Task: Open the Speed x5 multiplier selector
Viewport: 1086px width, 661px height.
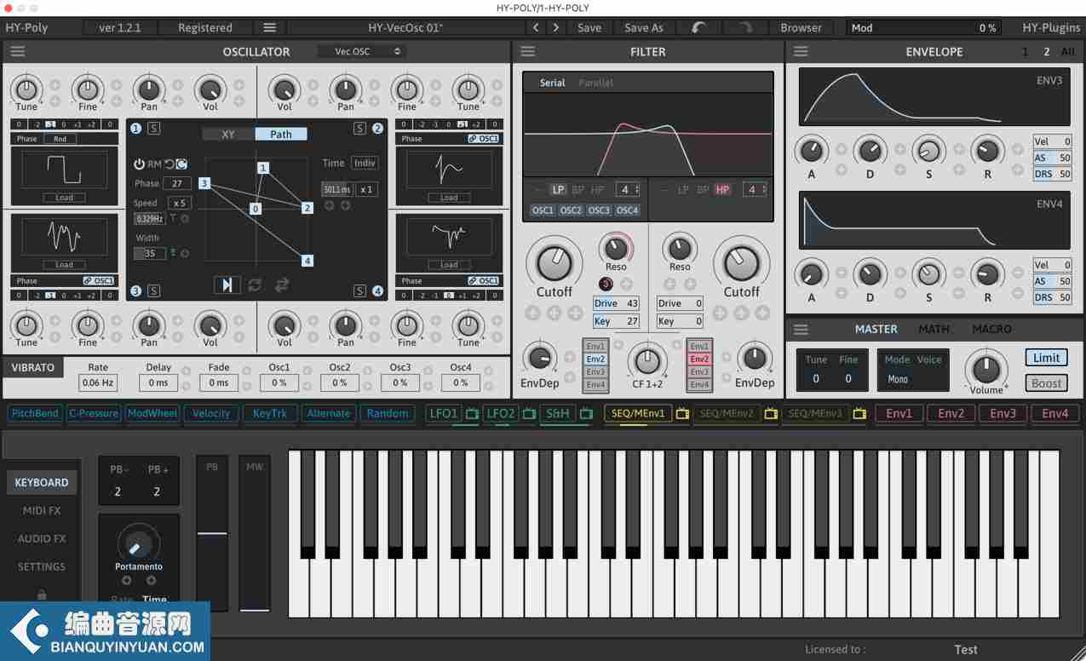Action: point(180,204)
